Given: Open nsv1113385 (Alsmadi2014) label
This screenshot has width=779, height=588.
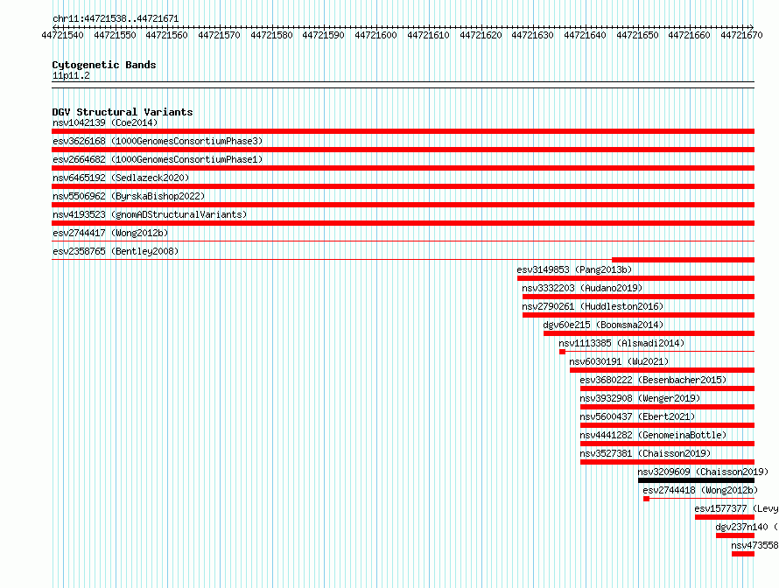Looking at the screenshot, I should click(x=621, y=343).
